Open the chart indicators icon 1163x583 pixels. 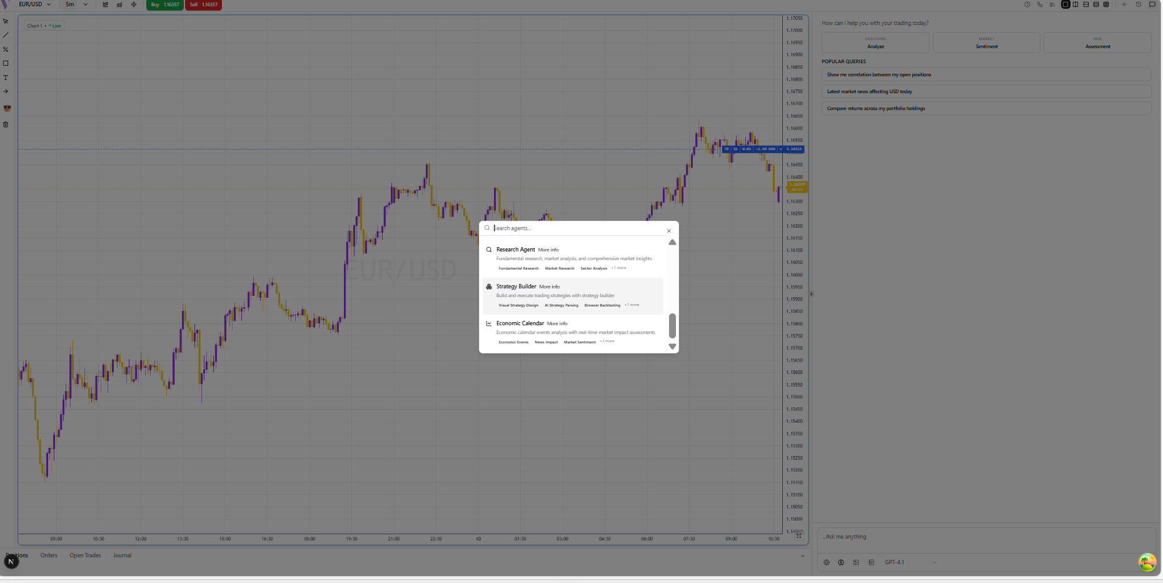[x=119, y=4]
